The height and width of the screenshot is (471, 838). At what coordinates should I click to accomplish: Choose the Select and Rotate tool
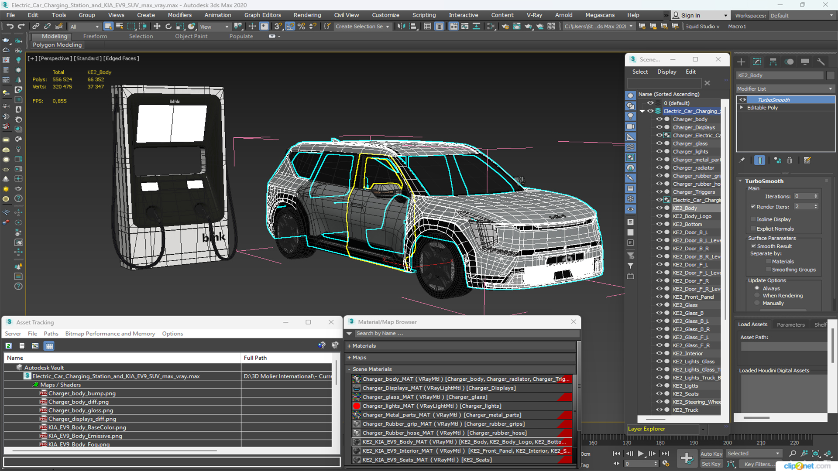click(168, 27)
